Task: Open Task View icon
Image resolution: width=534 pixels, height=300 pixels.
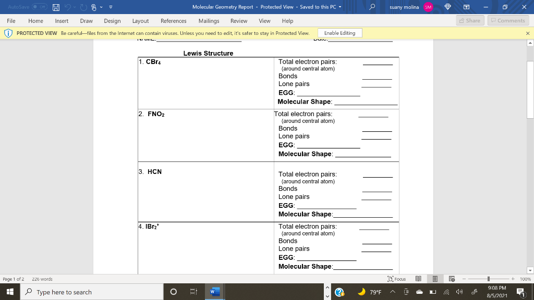Action: click(x=193, y=292)
